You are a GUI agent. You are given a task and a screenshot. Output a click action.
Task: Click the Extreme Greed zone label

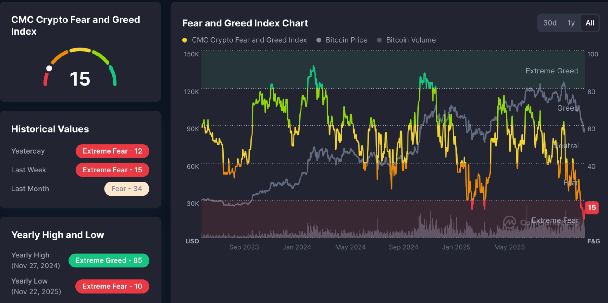[552, 71]
